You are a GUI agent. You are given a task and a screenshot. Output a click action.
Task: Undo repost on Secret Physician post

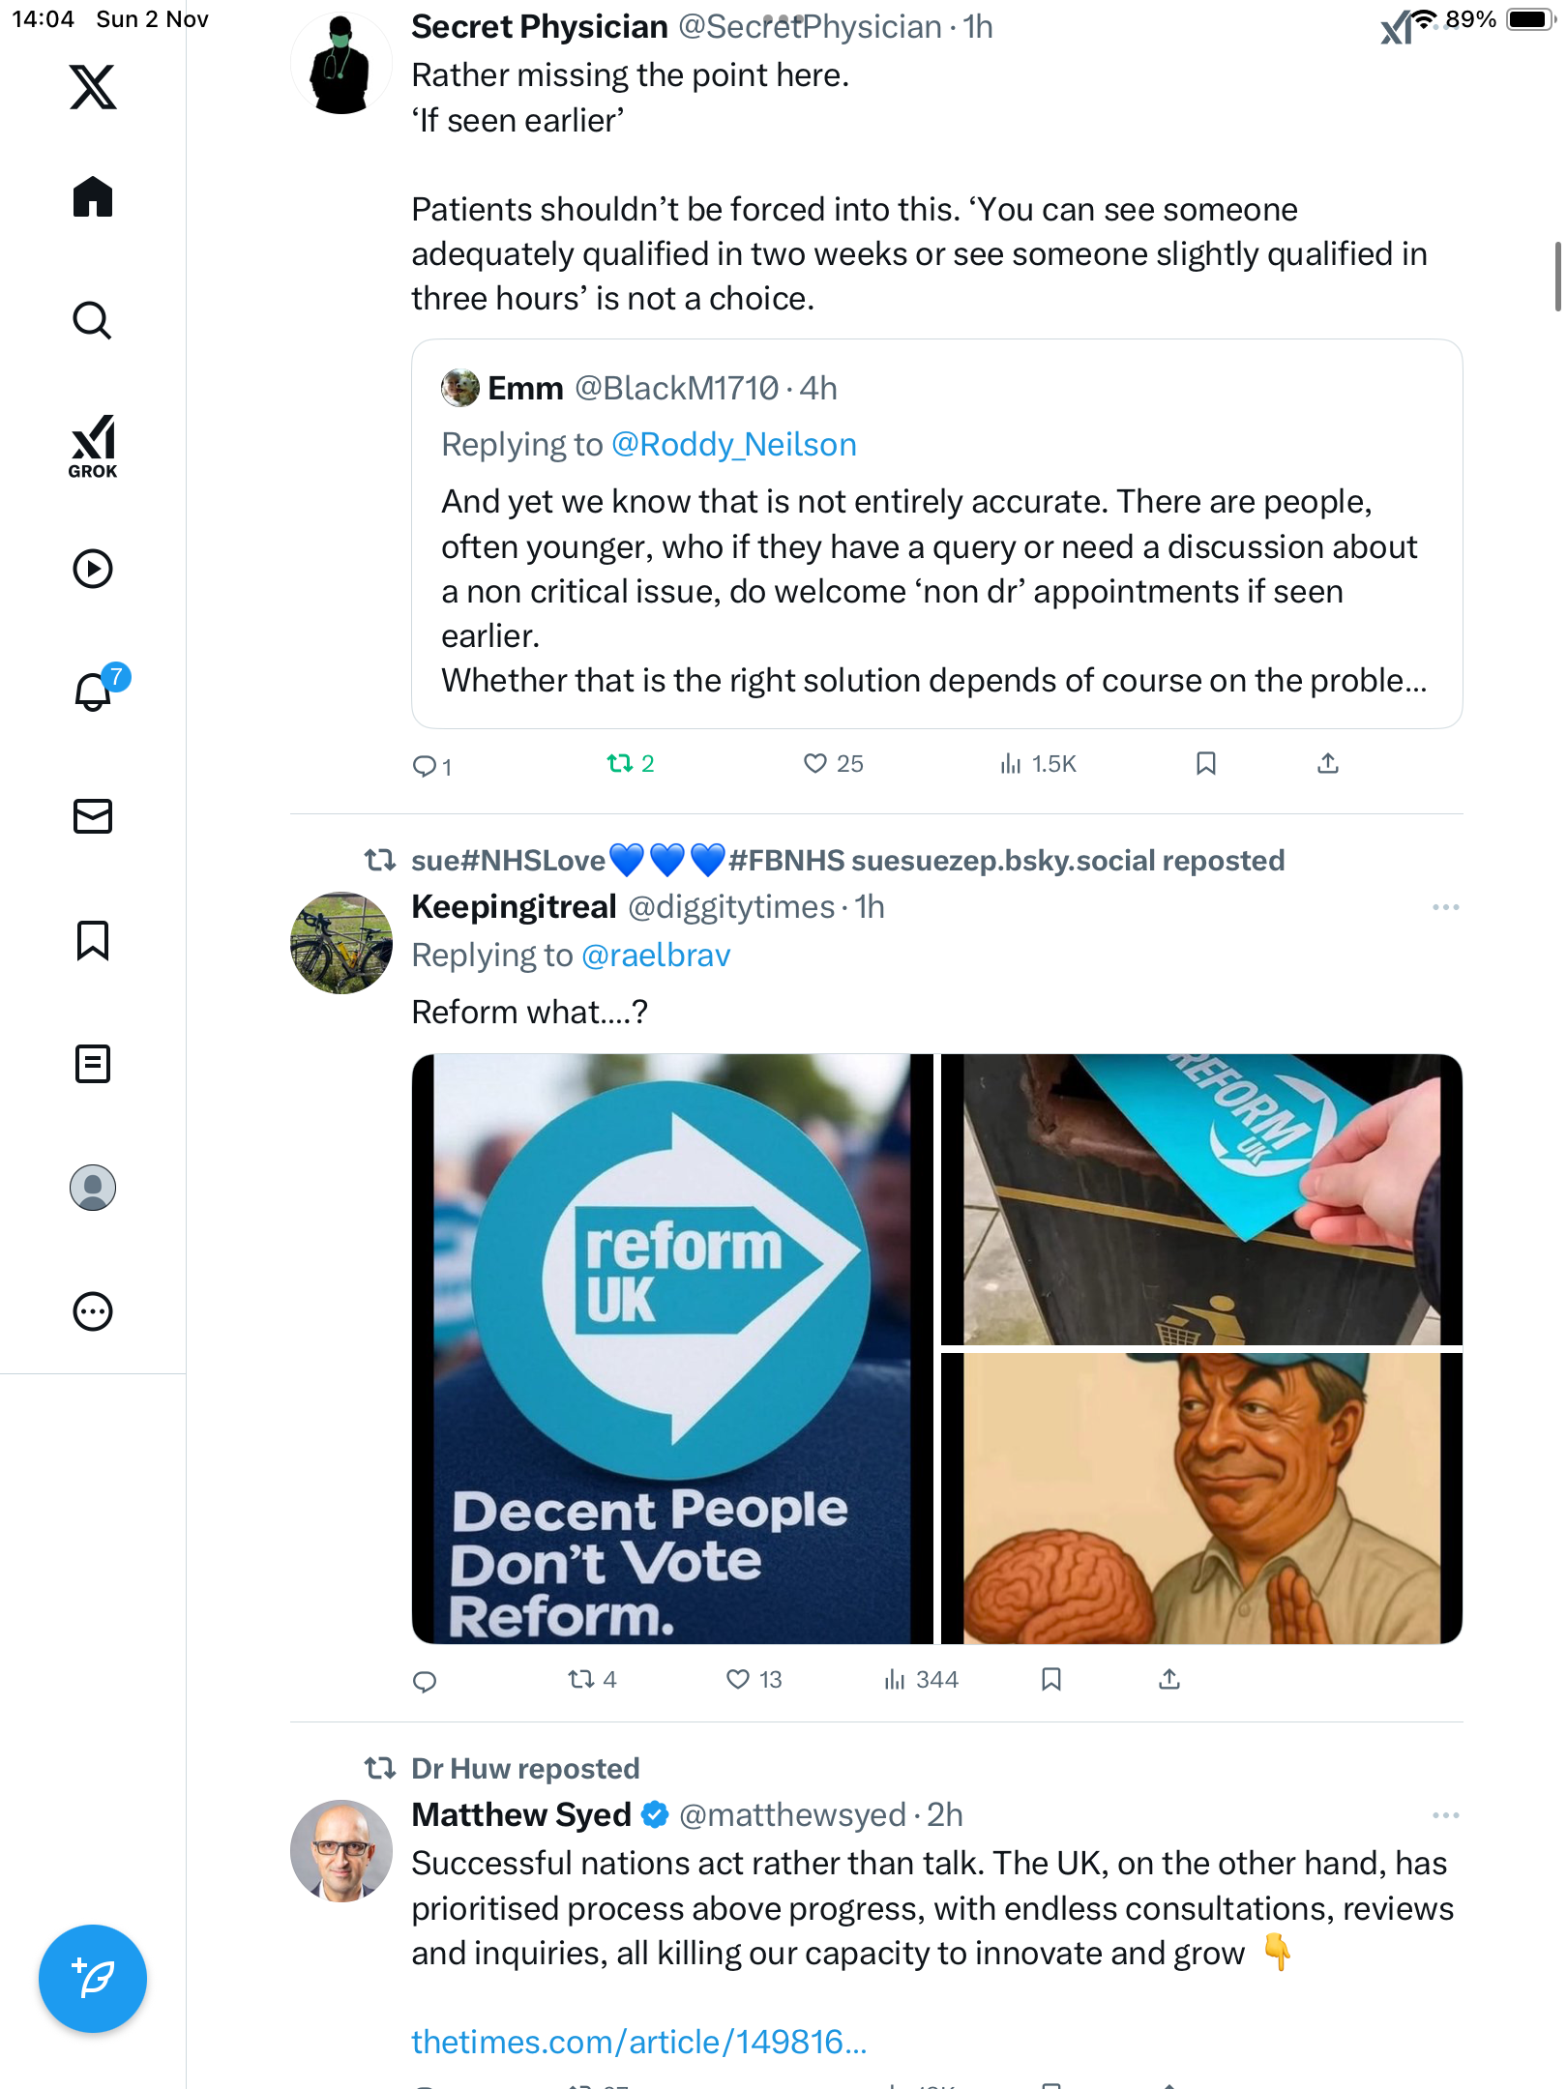point(620,764)
